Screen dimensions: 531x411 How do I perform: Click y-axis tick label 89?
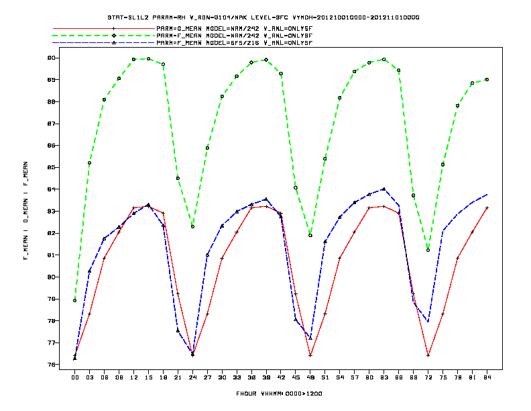coord(51,80)
